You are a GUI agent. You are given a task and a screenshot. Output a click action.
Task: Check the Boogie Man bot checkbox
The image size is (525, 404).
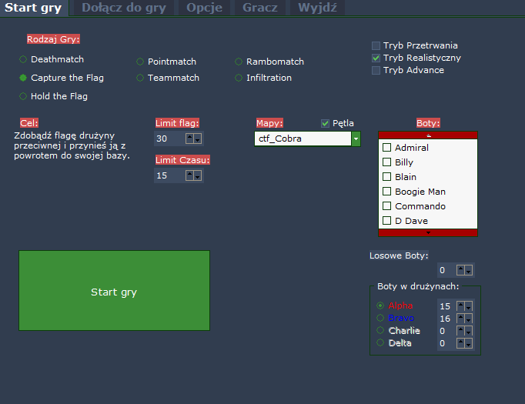point(387,192)
